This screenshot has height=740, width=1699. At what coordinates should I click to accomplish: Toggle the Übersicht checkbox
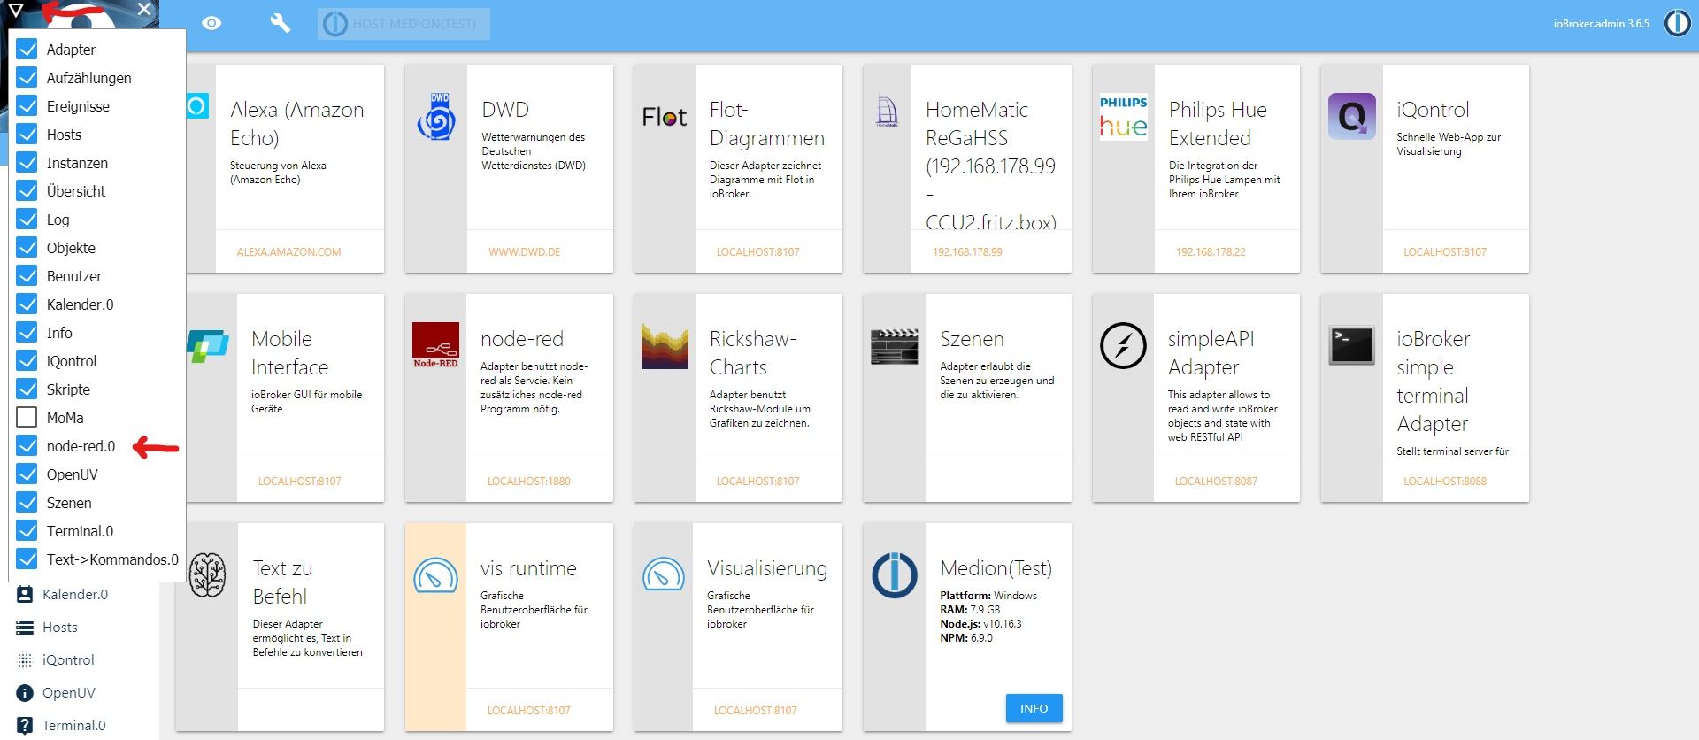click(x=27, y=191)
